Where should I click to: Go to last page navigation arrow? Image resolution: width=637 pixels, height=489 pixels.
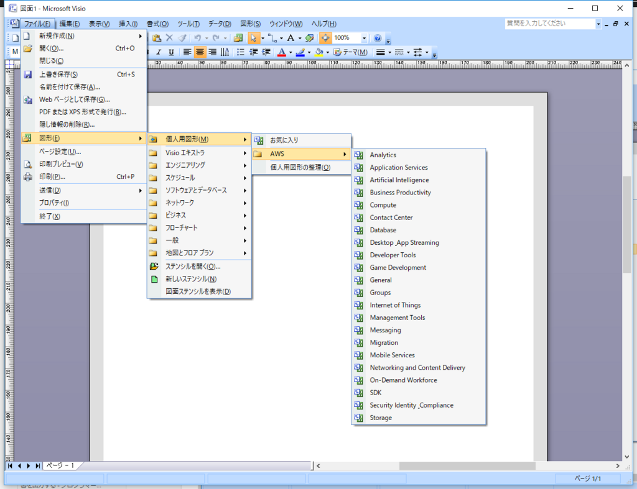(38, 466)
